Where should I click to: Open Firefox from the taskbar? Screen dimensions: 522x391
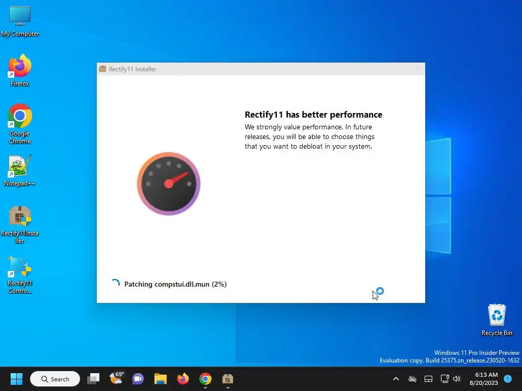click(x=183, y=379)
